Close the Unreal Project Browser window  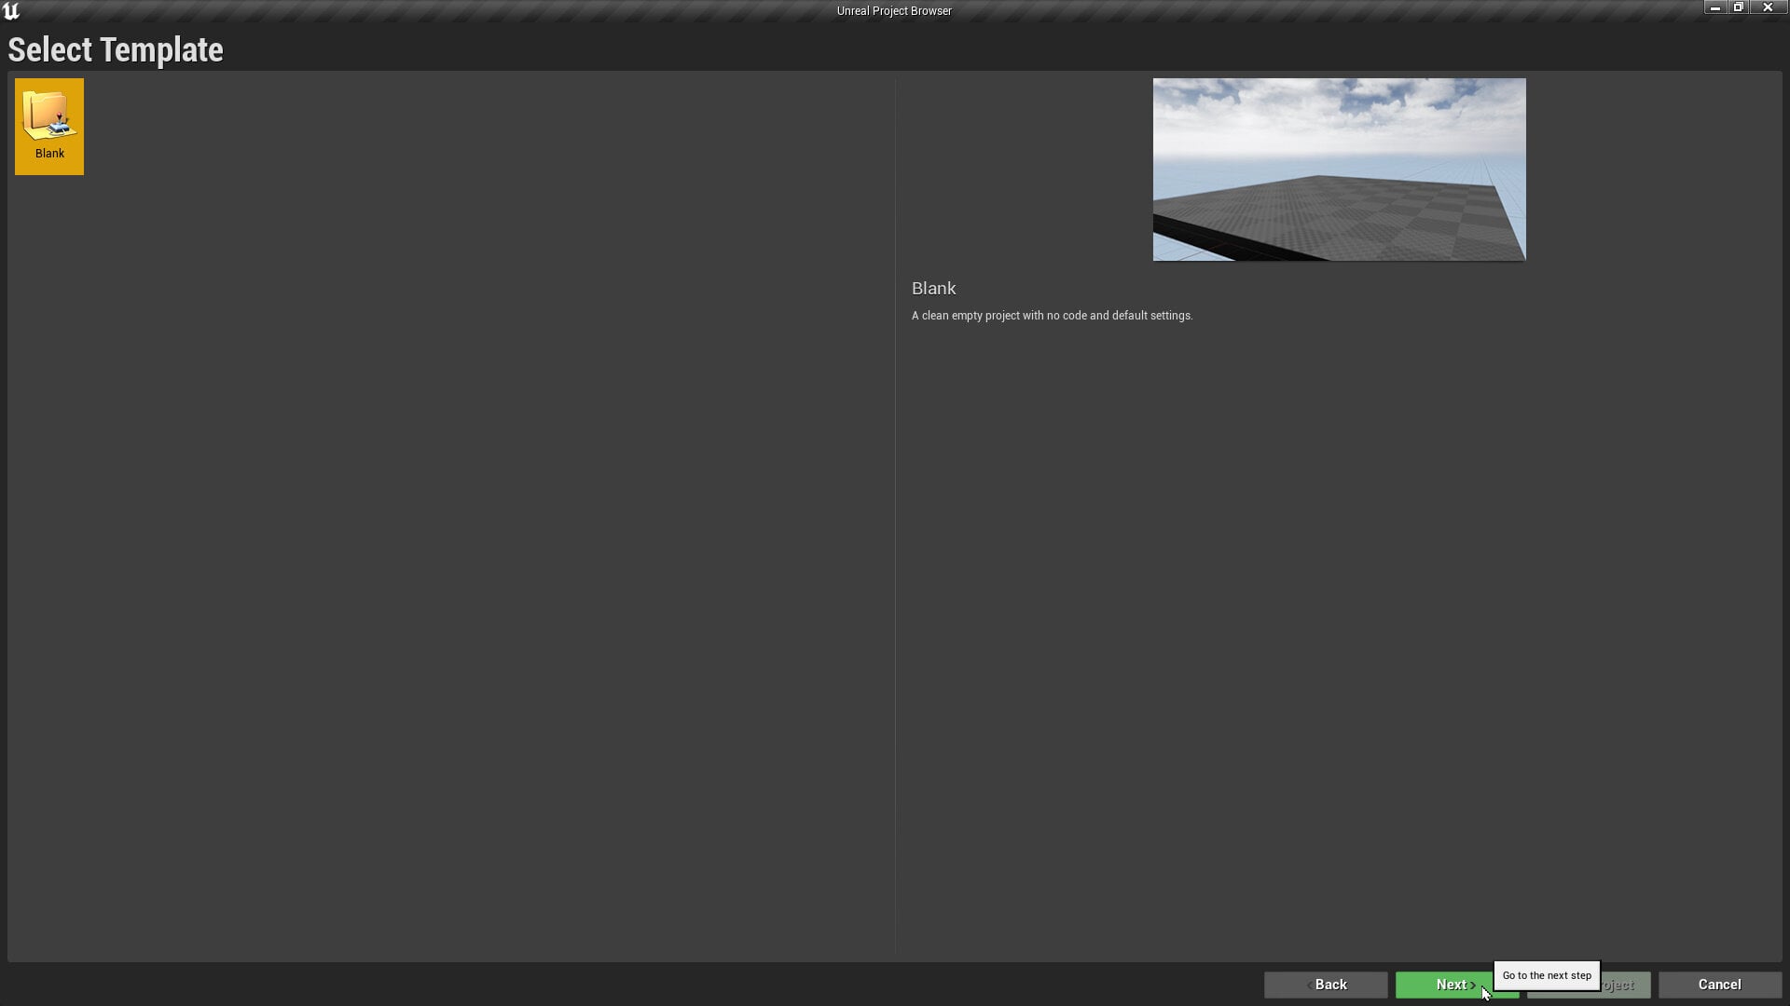pyautogui.click(x=1768, y=7)
